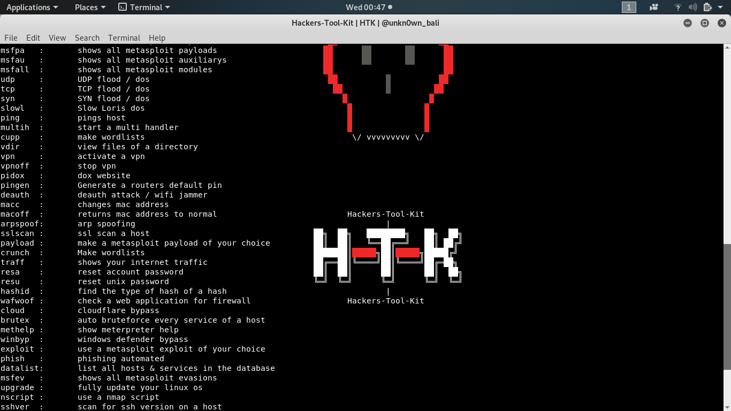Click the 'crunch' command text
Image resolution: width=731 pixels, height=411 pixels.
[15, 253]
